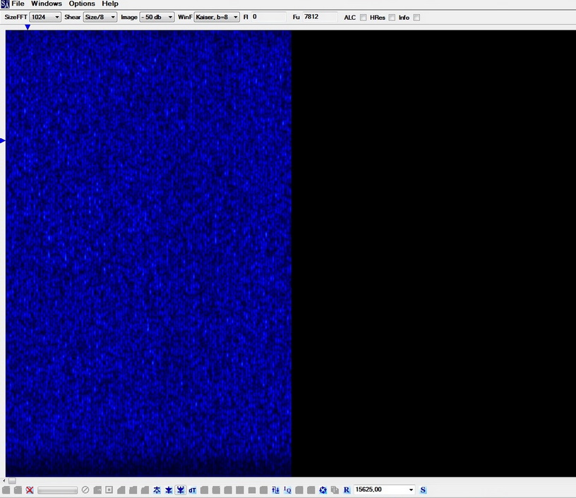Click the blue circular gear icon
576x498 pixels.
click(323, 490)
